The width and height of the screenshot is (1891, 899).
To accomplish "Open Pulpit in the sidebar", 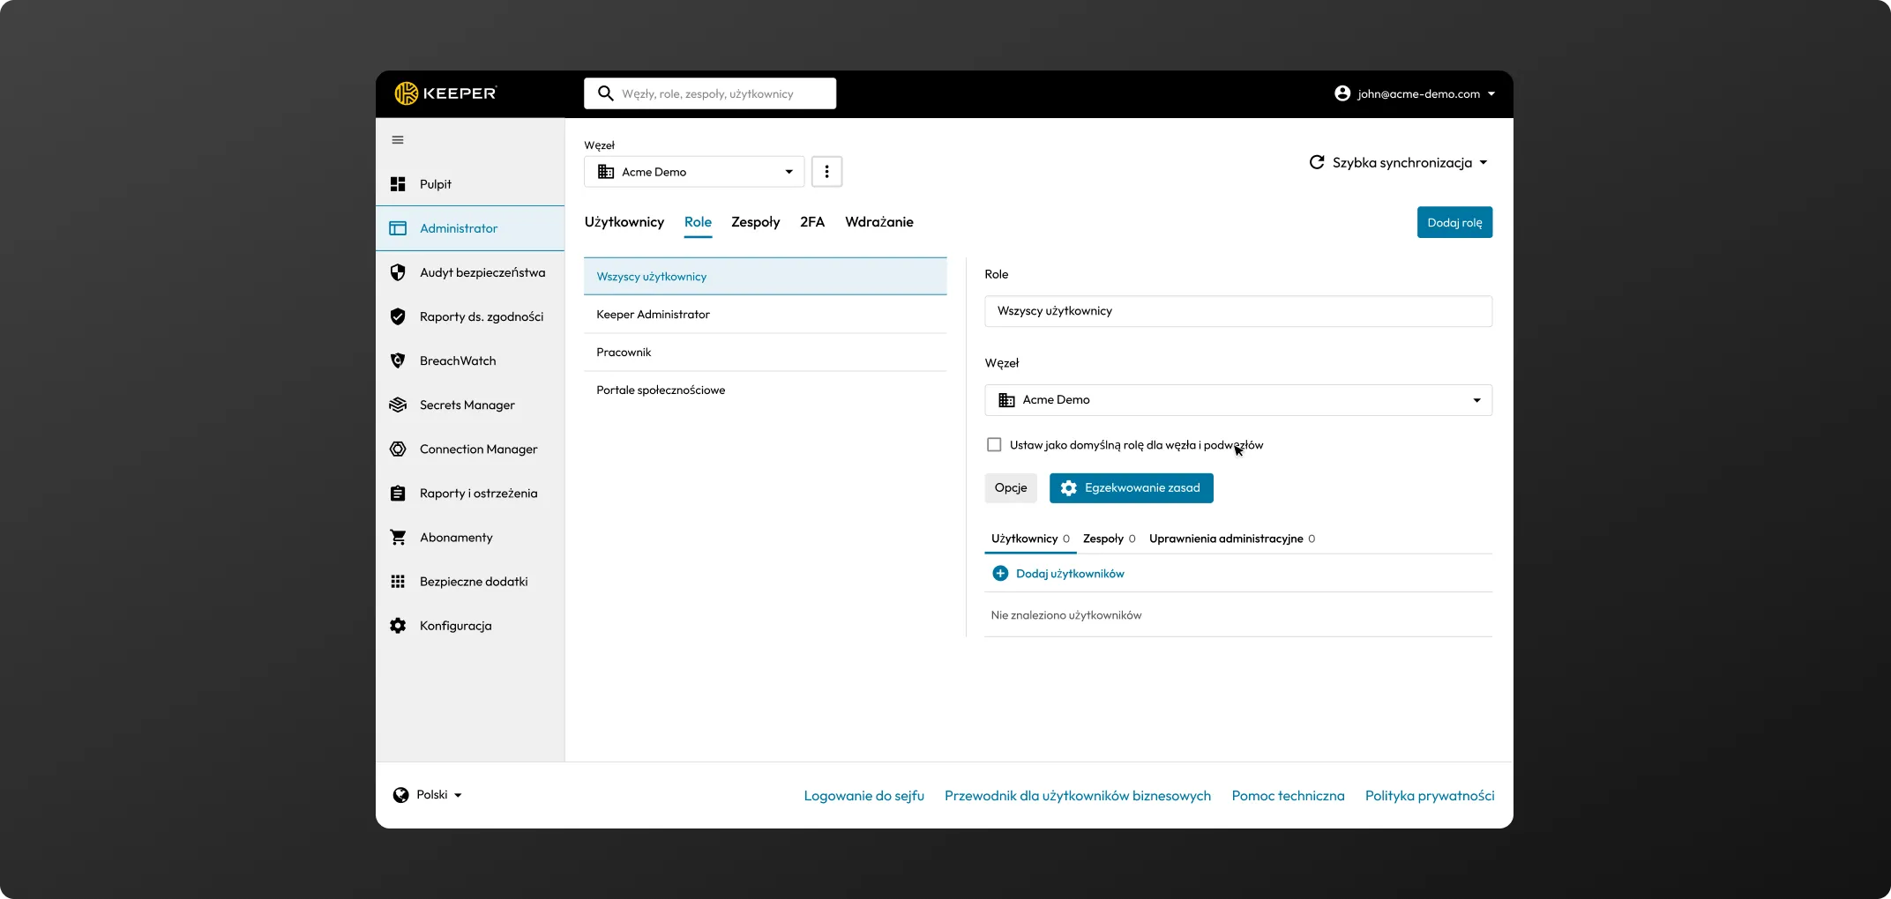I will coord(470,184).
